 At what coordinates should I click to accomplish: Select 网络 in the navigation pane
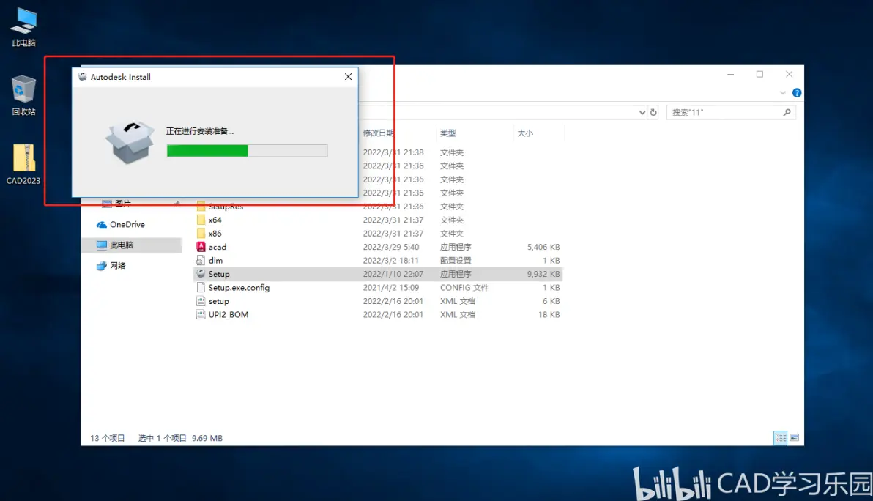click(117, 266)
